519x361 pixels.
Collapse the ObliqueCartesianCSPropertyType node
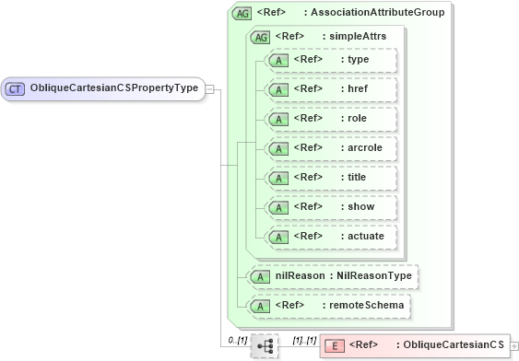210,89
